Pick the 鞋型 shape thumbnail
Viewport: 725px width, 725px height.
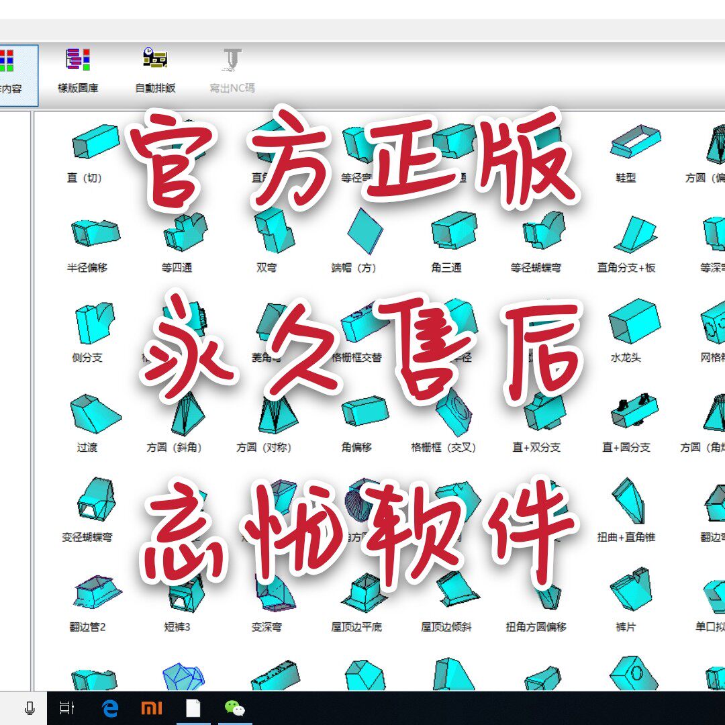(x=635, y=140)
